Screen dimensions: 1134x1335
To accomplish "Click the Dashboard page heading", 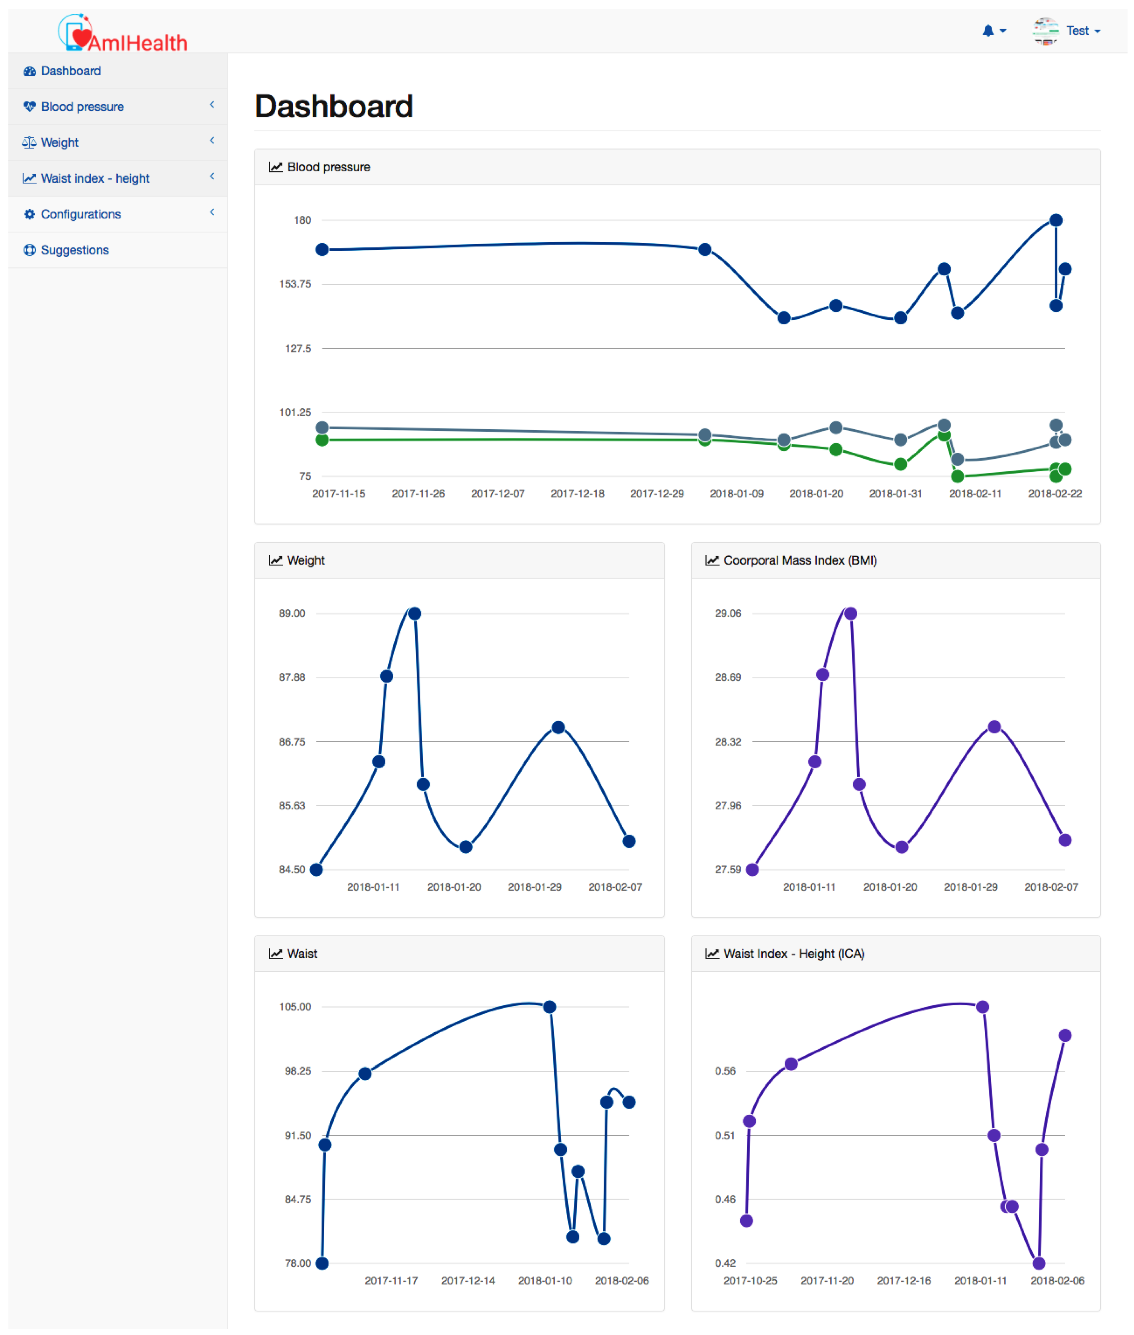I will (x=334, y=107).
